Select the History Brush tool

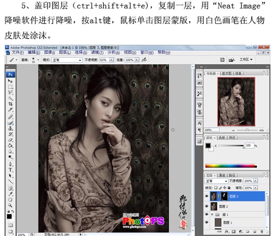click(10, 134)
